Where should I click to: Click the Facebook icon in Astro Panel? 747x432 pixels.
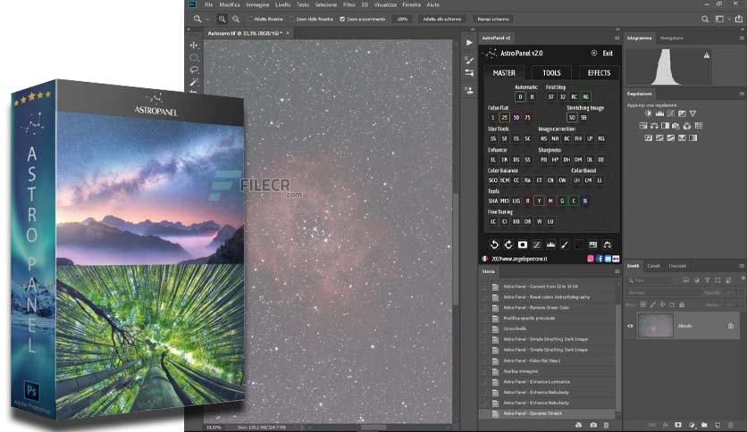[x=600, y=258]
